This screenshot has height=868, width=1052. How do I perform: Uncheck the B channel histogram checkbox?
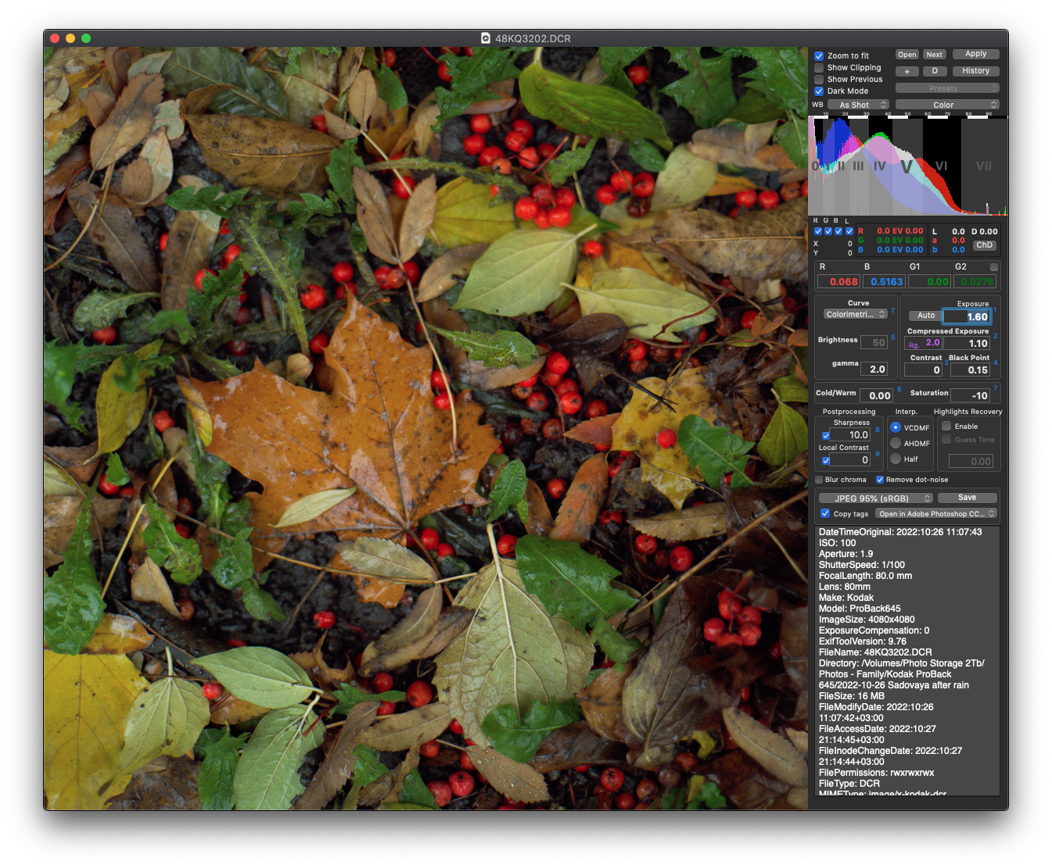(x=838, y=231)
